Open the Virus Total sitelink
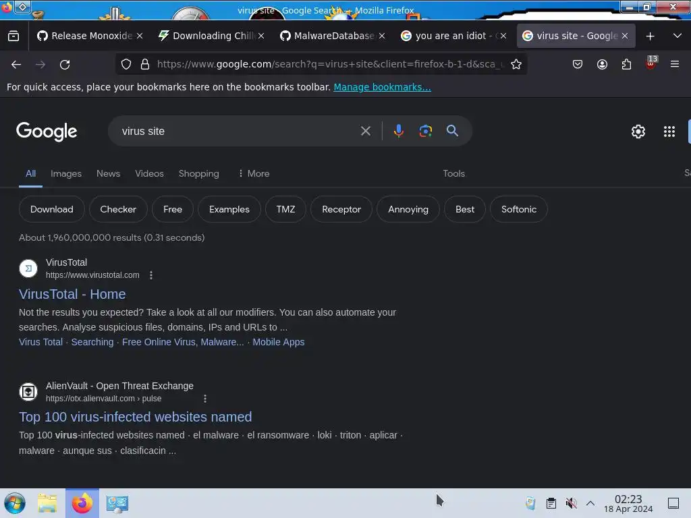The image size is (691, 518). (x=40, y=342)
